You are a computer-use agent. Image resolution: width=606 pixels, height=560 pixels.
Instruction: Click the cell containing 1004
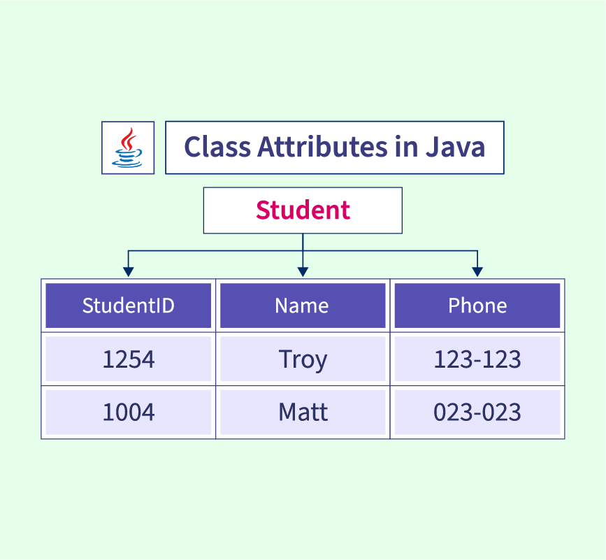pyautogui.click(x=129, y=412)
